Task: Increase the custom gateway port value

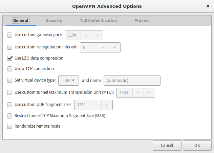Action: point(97,35)
